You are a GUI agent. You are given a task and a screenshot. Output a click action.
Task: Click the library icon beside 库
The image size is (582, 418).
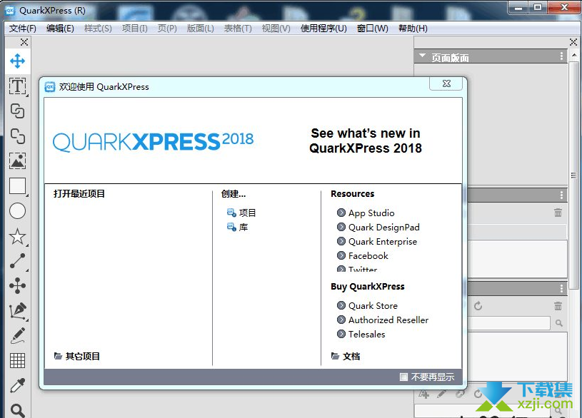(231, 227)
